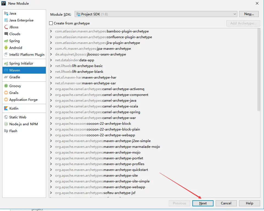Screen dimensions: 264x211
Task: Click the Static Web globe icon
Action: tap(6, 117)
